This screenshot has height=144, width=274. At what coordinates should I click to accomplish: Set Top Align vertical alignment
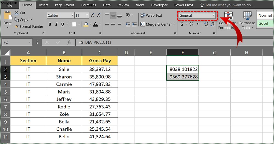click(107, 15)
